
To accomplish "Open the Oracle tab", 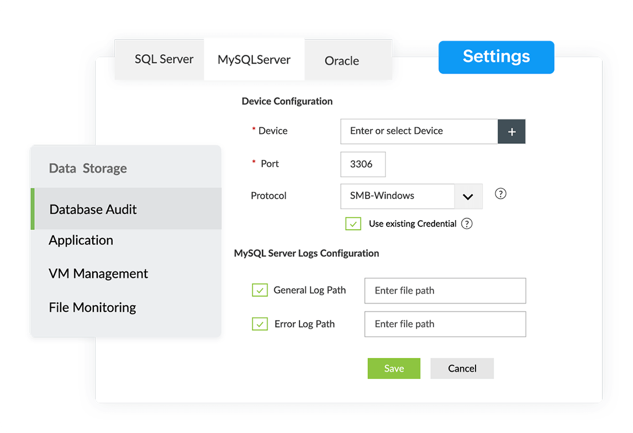I will [x=342, y=61].
